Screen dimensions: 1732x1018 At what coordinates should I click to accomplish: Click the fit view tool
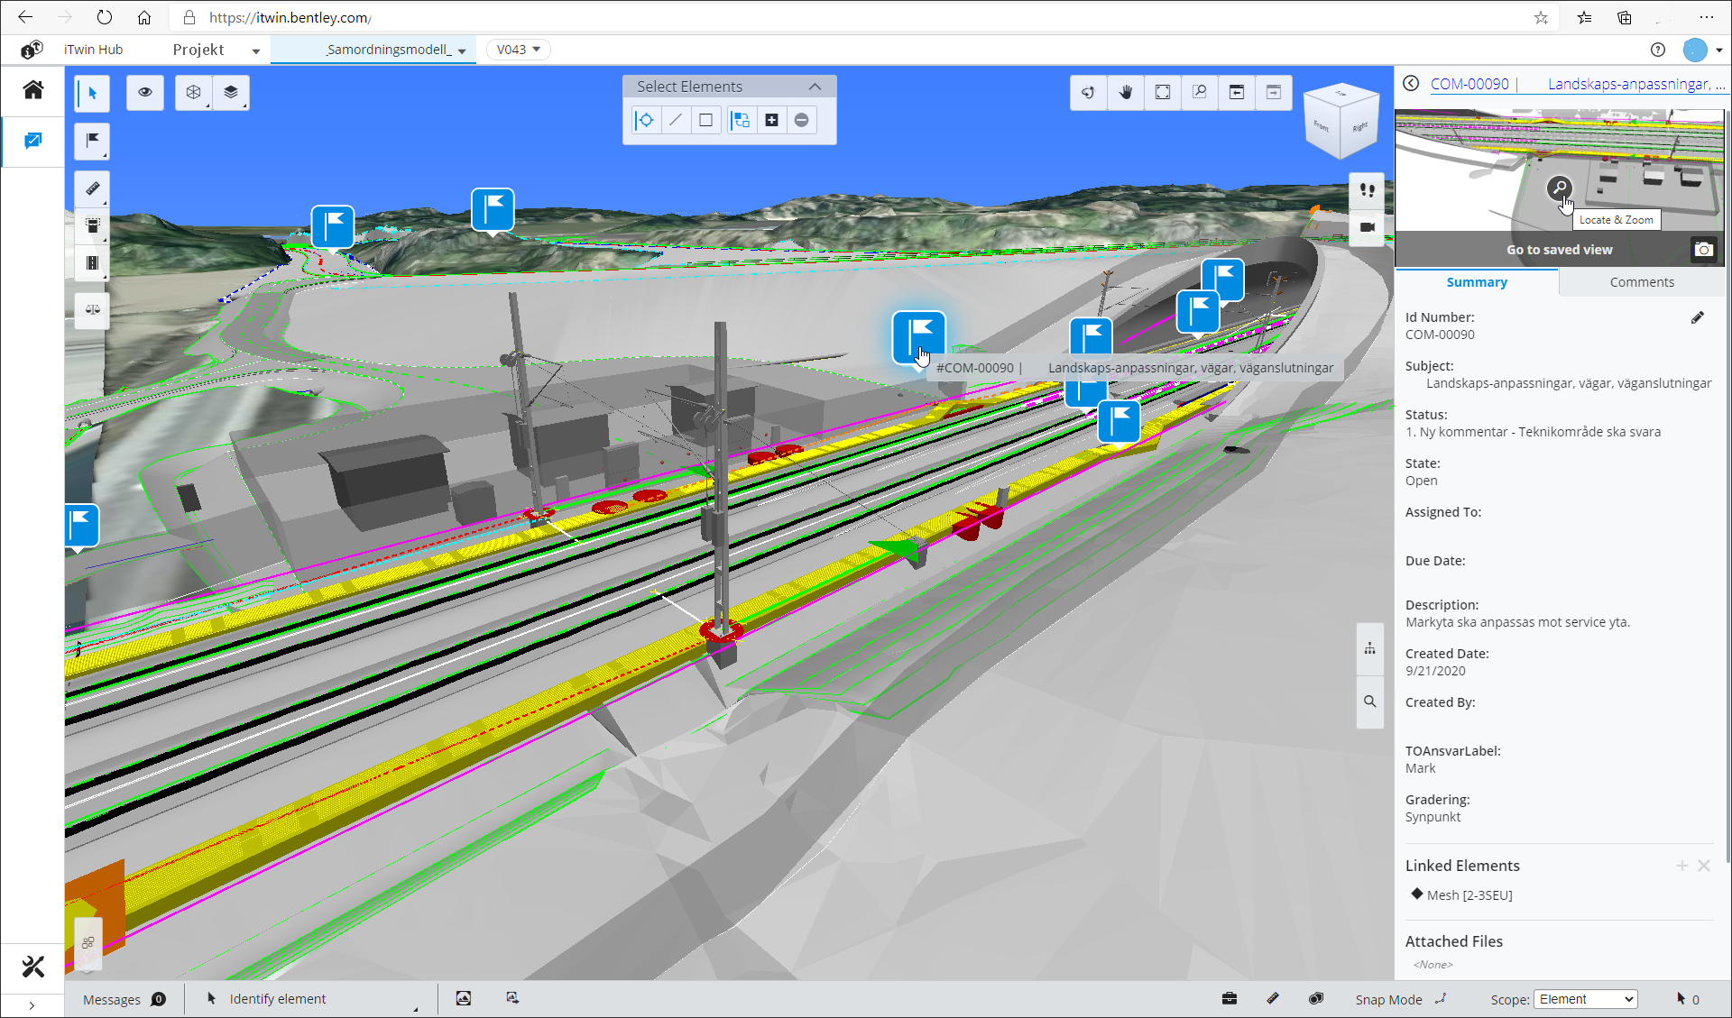tap(1163, 92)
